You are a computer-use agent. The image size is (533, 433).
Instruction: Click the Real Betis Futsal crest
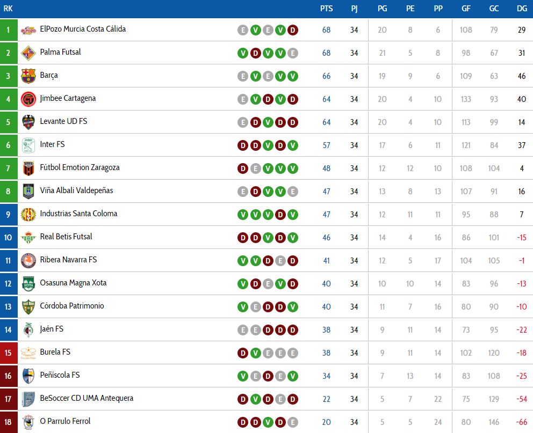point(28,238)
